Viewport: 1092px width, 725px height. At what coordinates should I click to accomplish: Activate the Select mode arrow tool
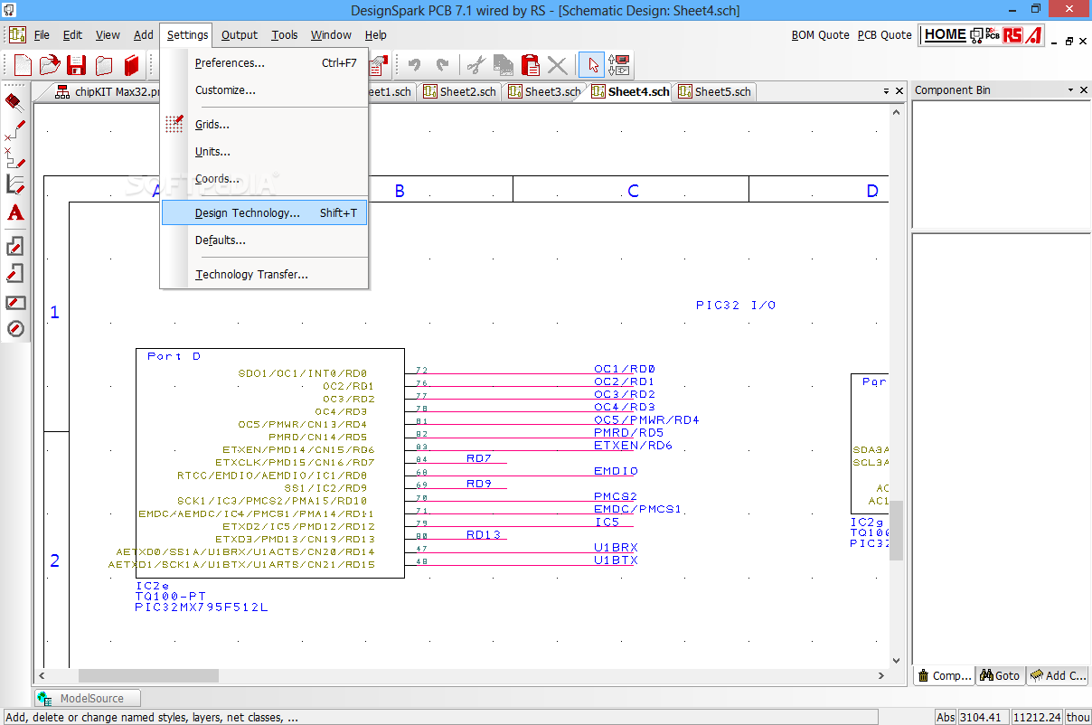point(592,65)
